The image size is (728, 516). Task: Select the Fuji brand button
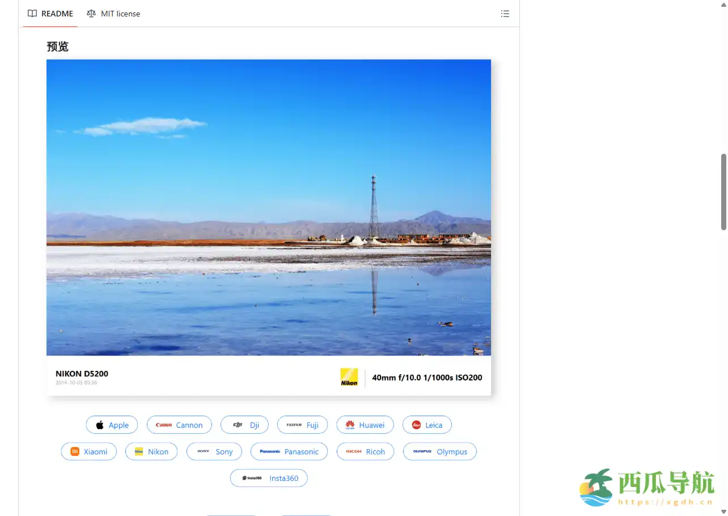point(302,425)
